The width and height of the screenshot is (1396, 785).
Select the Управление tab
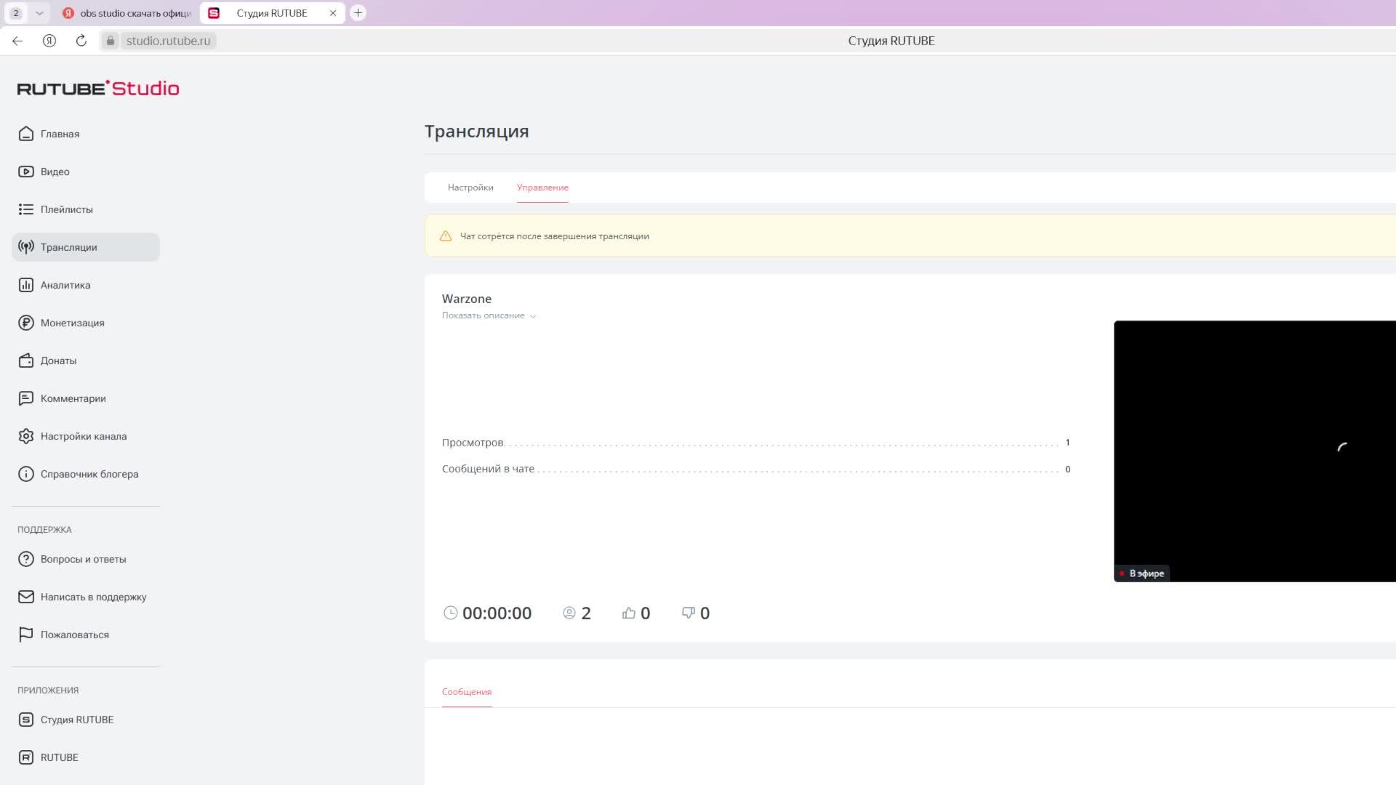[542, 188]
